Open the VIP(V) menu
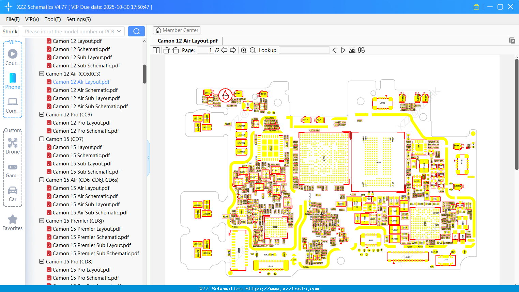Viewport: 519px width, 292px height. click(x=32, y=19)
